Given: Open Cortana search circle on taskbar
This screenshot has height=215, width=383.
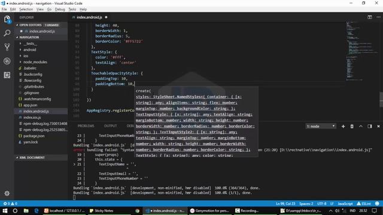Looking at the screenshot, I should tap(15, 211).
